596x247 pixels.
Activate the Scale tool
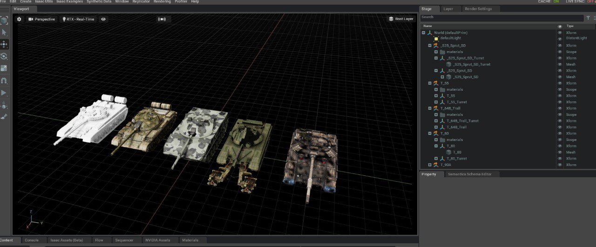click(x=4, y=68)
